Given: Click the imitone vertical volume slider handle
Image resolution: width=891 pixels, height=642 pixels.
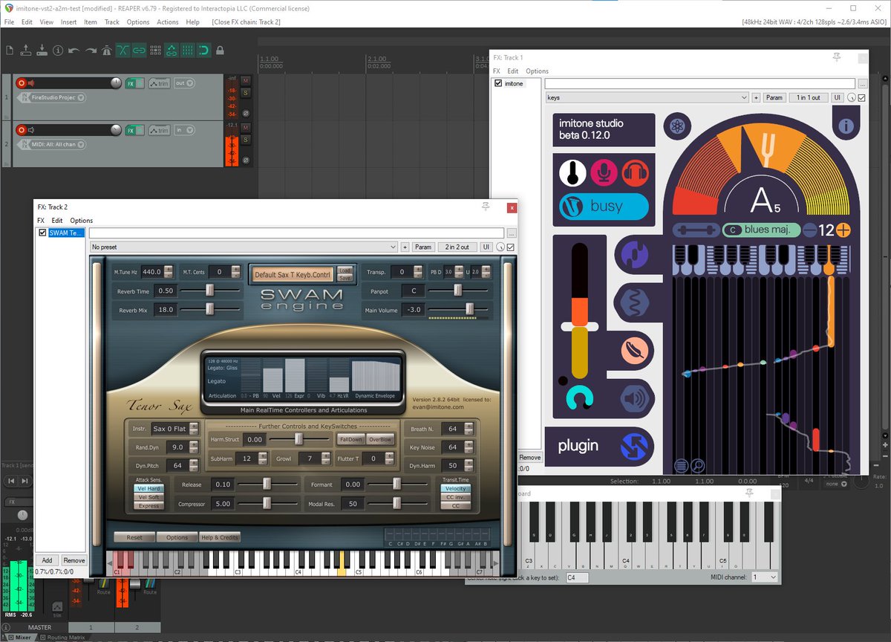Looking at the screenshot, I should (581, 326).
